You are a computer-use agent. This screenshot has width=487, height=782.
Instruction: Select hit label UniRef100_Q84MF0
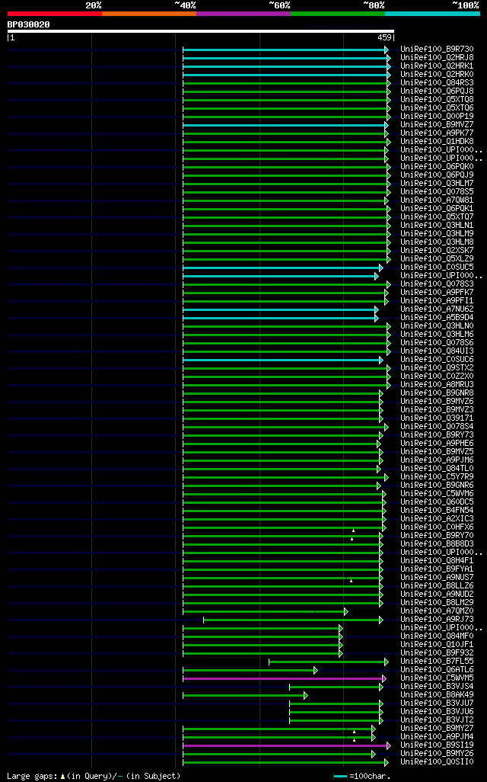click(438, 636)
